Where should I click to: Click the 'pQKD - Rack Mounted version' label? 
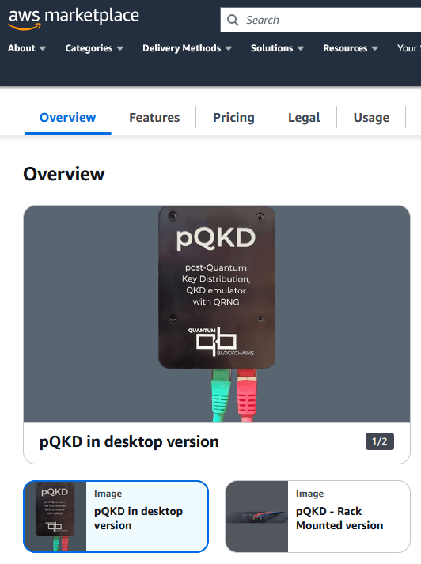339,518
